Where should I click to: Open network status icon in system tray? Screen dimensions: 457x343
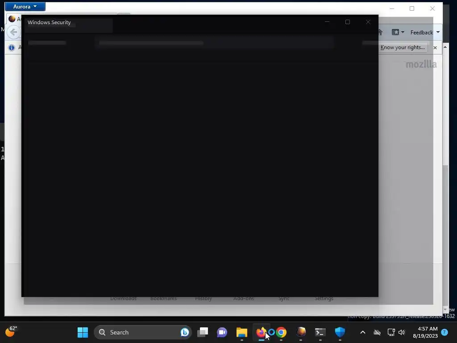tap(391, 332)
